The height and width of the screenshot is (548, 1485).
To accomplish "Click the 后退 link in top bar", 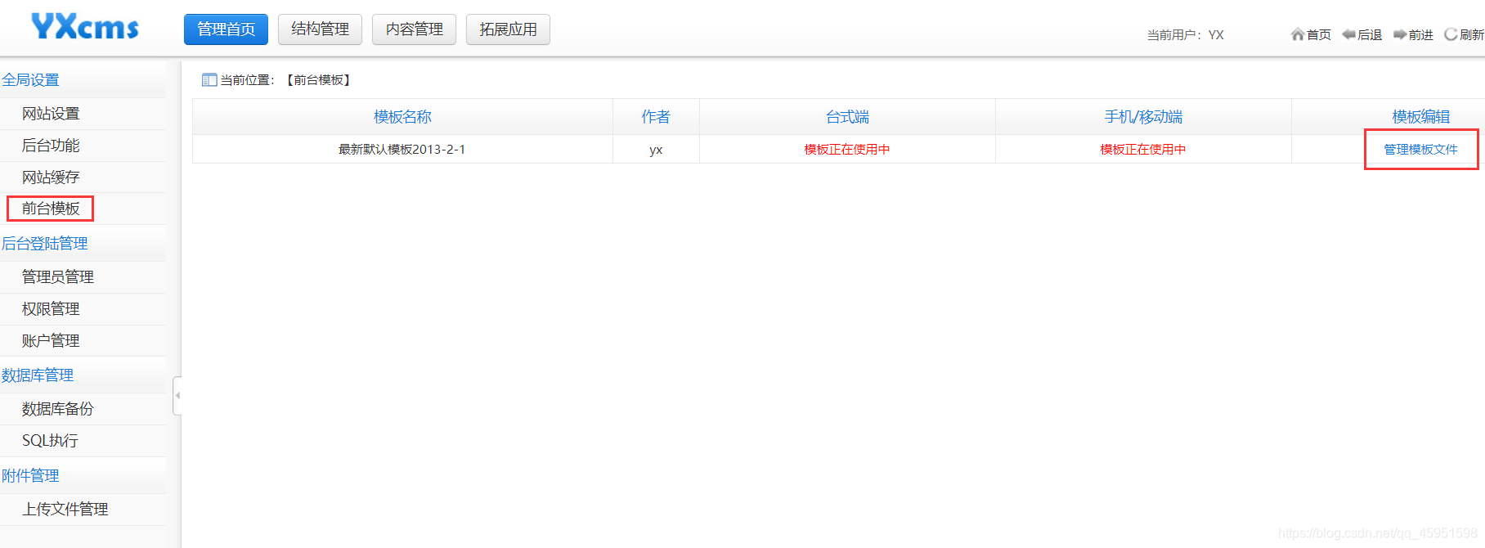I will 1370,34.
